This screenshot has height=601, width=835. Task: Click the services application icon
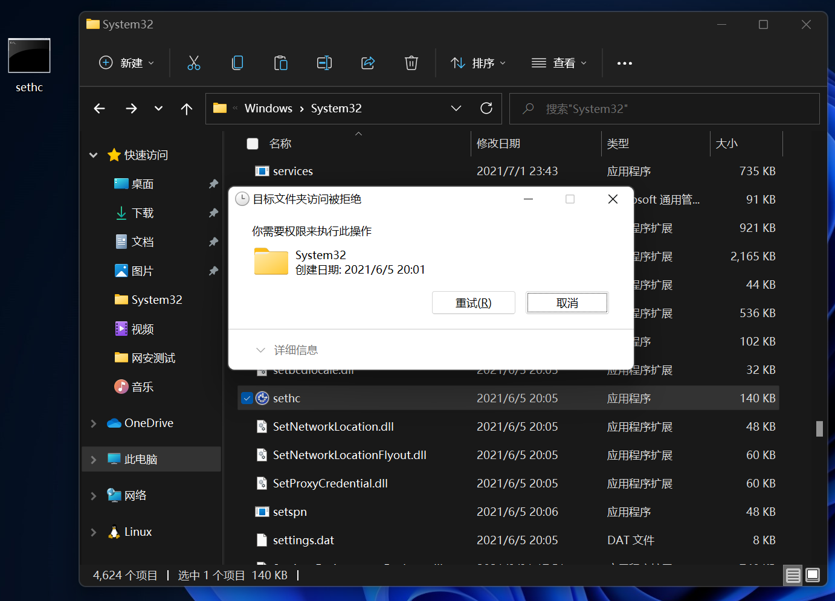262,171
